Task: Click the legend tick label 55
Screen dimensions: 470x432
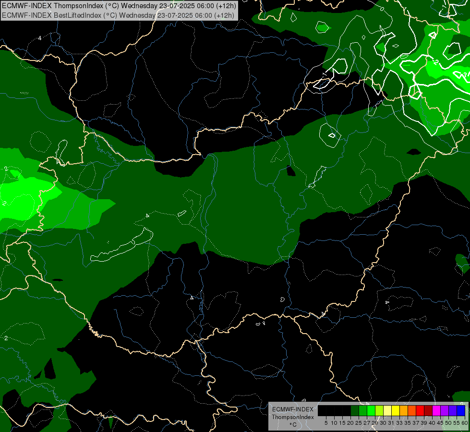Action: (457, 423)
